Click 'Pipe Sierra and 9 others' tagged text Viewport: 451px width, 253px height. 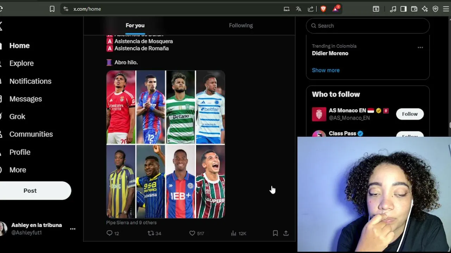[x=131, y=222]
